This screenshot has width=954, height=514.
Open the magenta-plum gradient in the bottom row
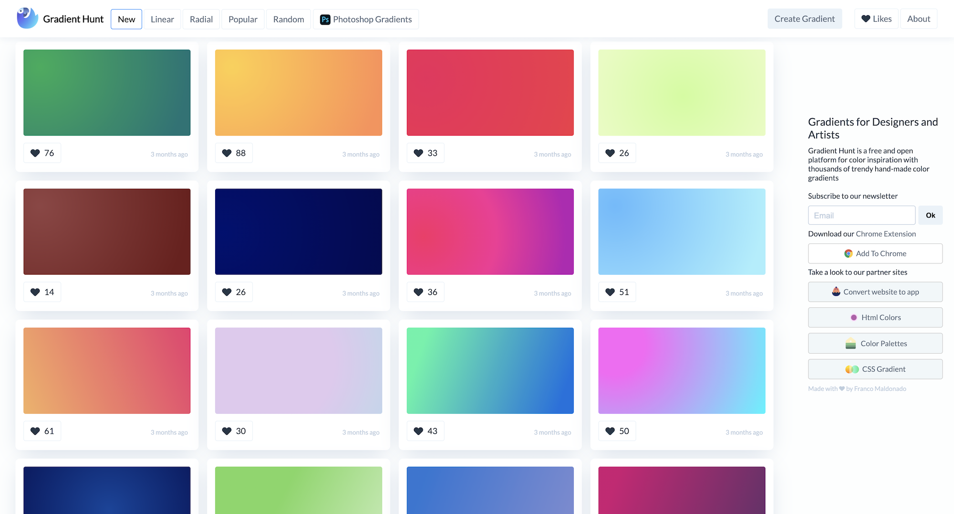682,490
